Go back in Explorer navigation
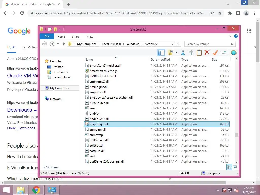260x195 pixels. click(x=44, y=44)
